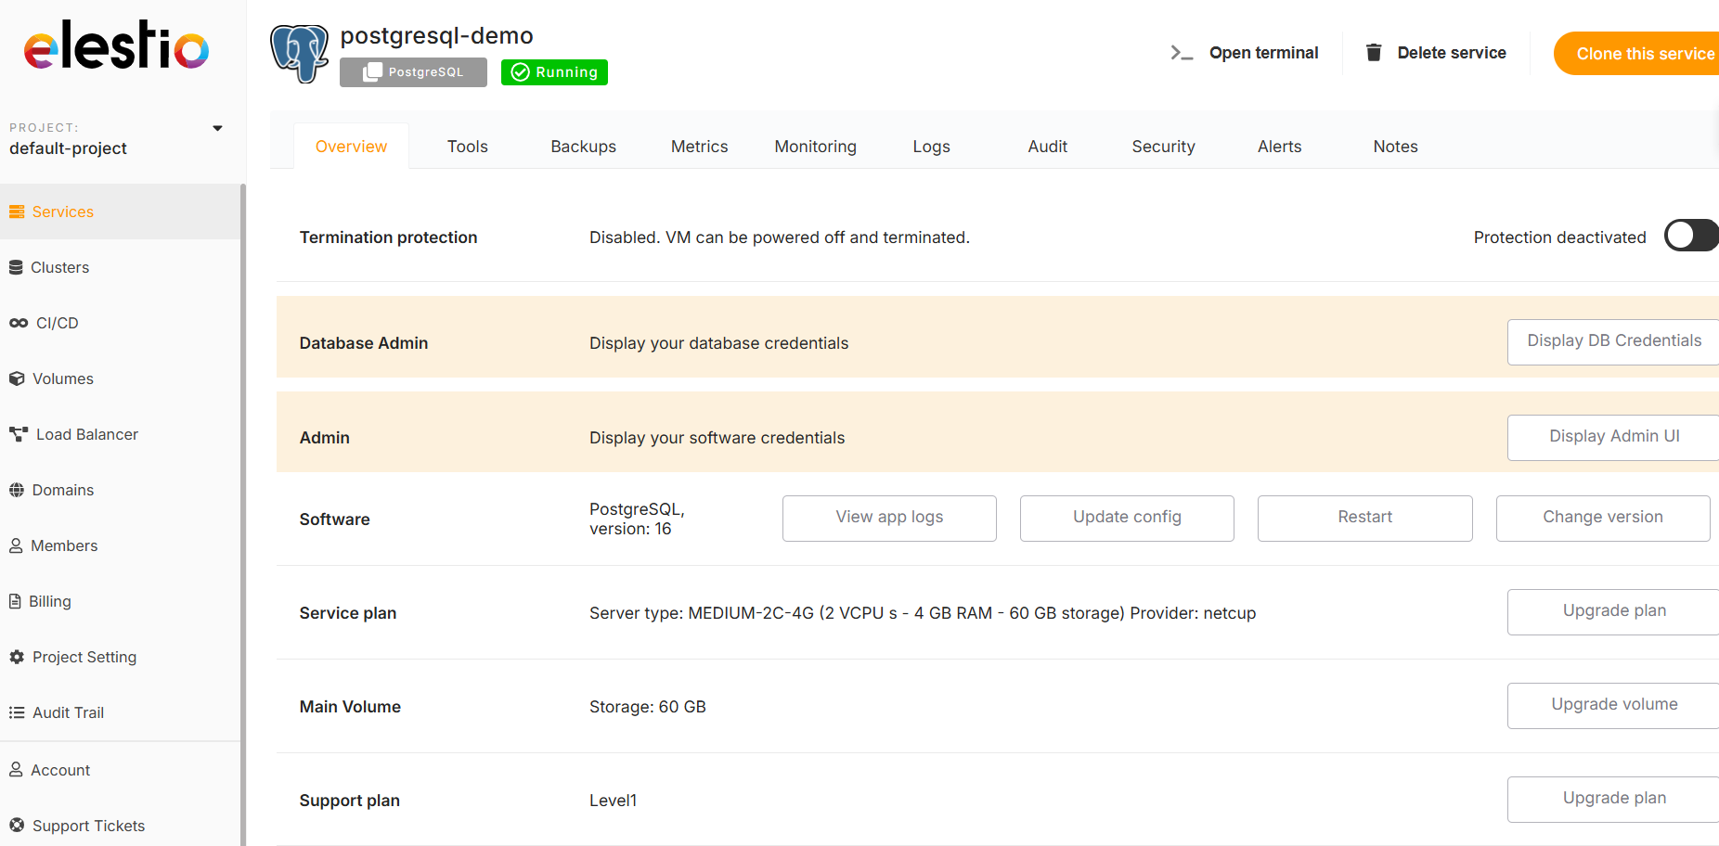Expand the project selector dropdown arrow

pos(217,128)
